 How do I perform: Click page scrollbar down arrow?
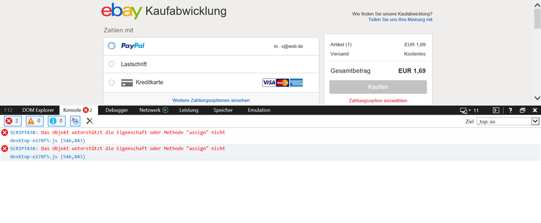(537, 98)
